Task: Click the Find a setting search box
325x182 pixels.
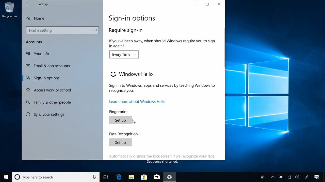Action: [x=60, y=30]
